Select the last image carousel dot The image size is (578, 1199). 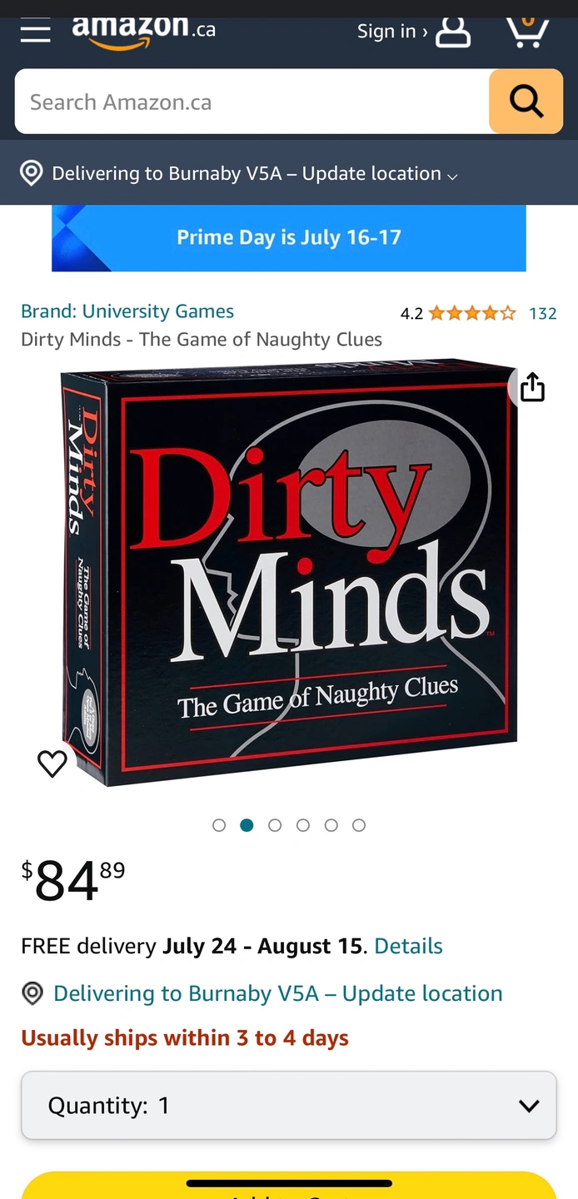click(359, 825)
